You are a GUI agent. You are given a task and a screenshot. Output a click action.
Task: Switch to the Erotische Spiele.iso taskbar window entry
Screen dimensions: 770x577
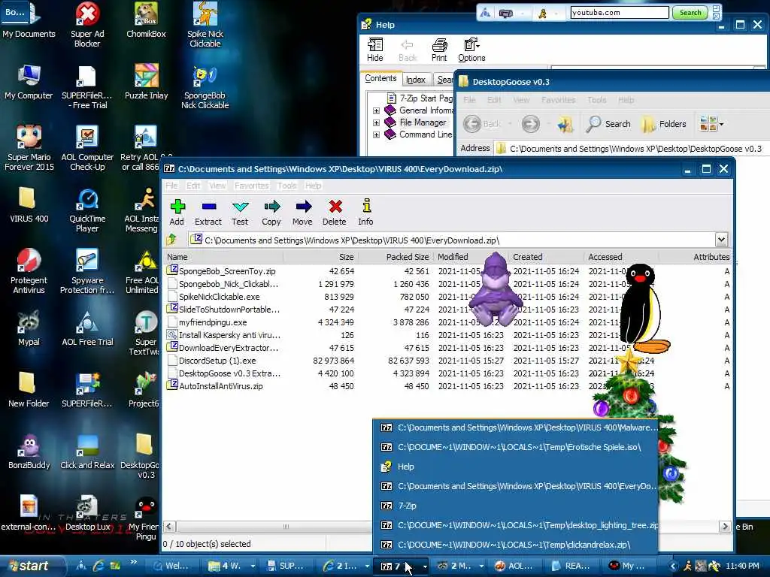(x=514, y=447)
